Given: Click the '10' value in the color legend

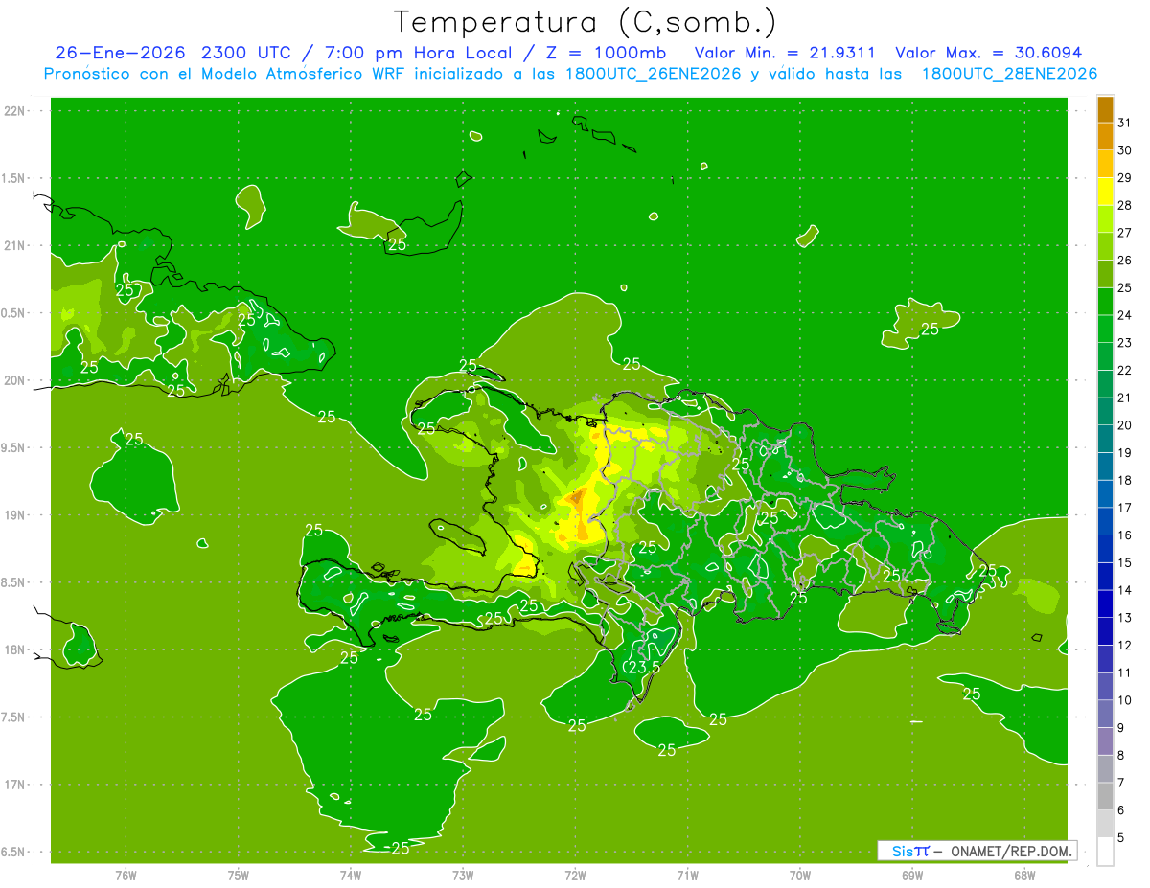Looking at the screenshot, I should (1125, 700).
